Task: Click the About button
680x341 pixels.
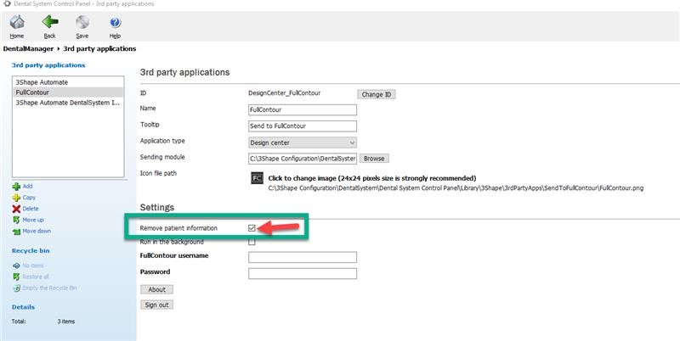Action: point(156,289)
